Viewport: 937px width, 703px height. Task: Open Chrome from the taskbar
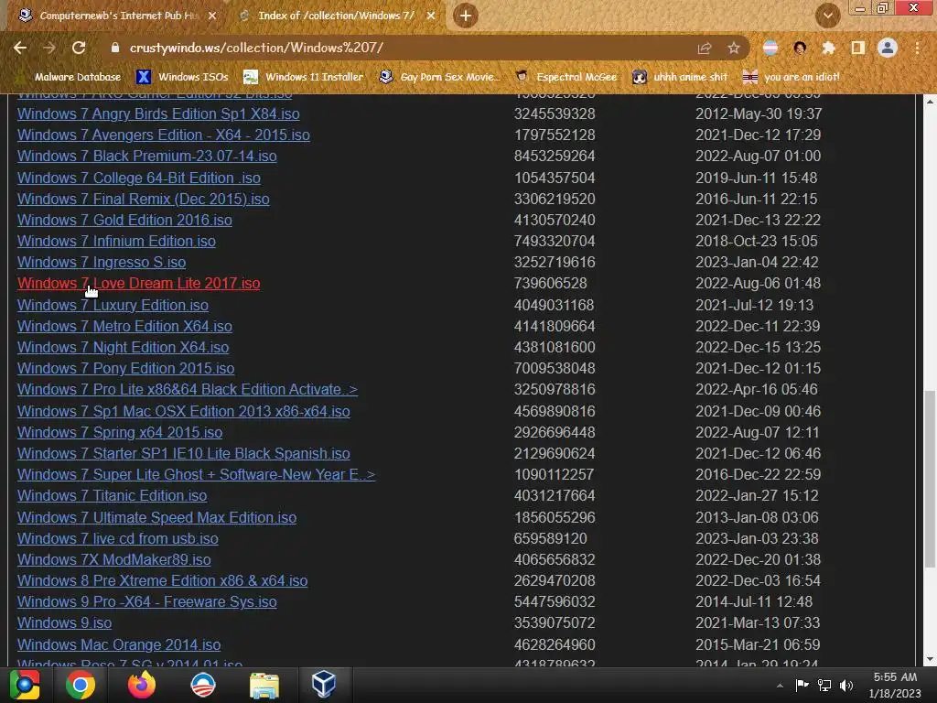(x=81, y=685)
